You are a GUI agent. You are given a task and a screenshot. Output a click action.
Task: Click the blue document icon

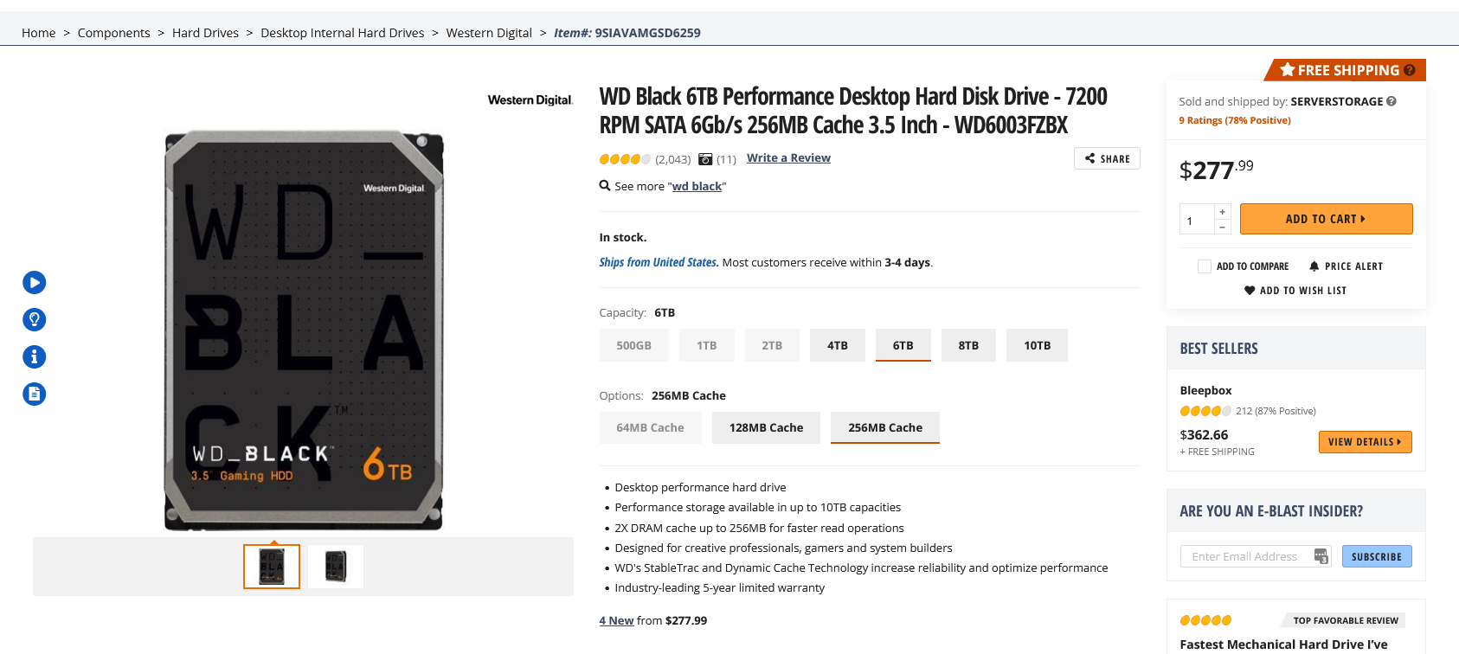[34, 394]
